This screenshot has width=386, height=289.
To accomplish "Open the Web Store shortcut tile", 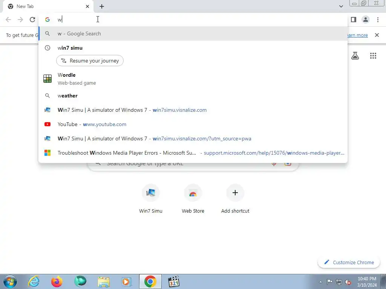I will [x=193, y=199].
